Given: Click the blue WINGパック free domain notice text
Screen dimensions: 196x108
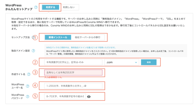Looking at the screenshot, I should point(81,48).
